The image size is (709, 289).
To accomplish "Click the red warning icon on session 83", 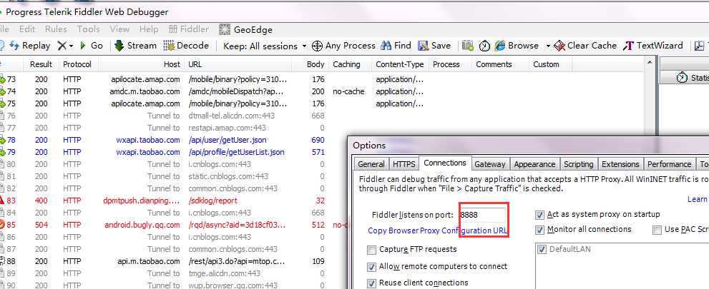I will [1, 201].
